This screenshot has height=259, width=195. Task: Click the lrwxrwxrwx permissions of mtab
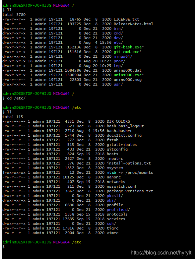[14, 172]
